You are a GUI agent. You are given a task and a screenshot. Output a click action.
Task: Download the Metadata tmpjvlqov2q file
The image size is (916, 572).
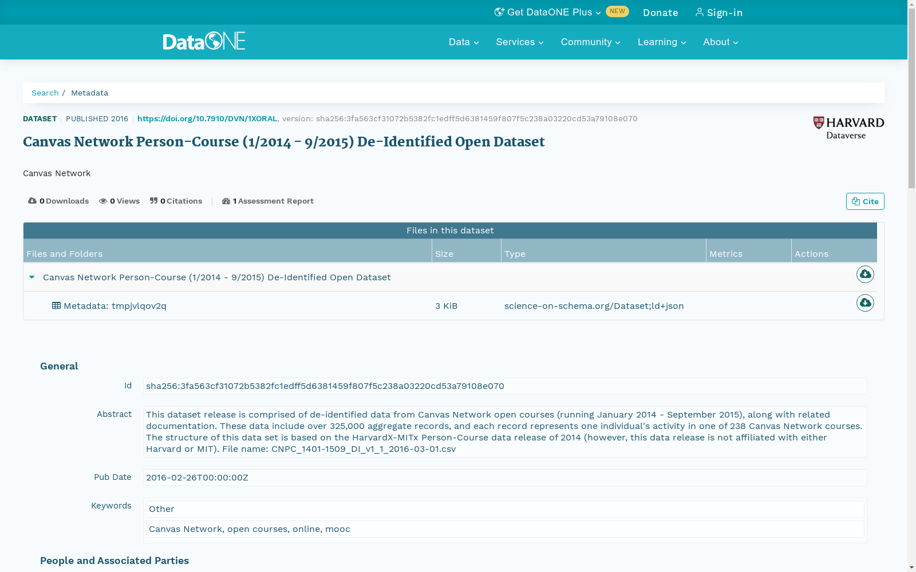(865, 303)
